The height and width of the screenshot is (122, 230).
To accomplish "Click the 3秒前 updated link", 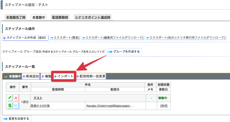I will click(164, 106).
